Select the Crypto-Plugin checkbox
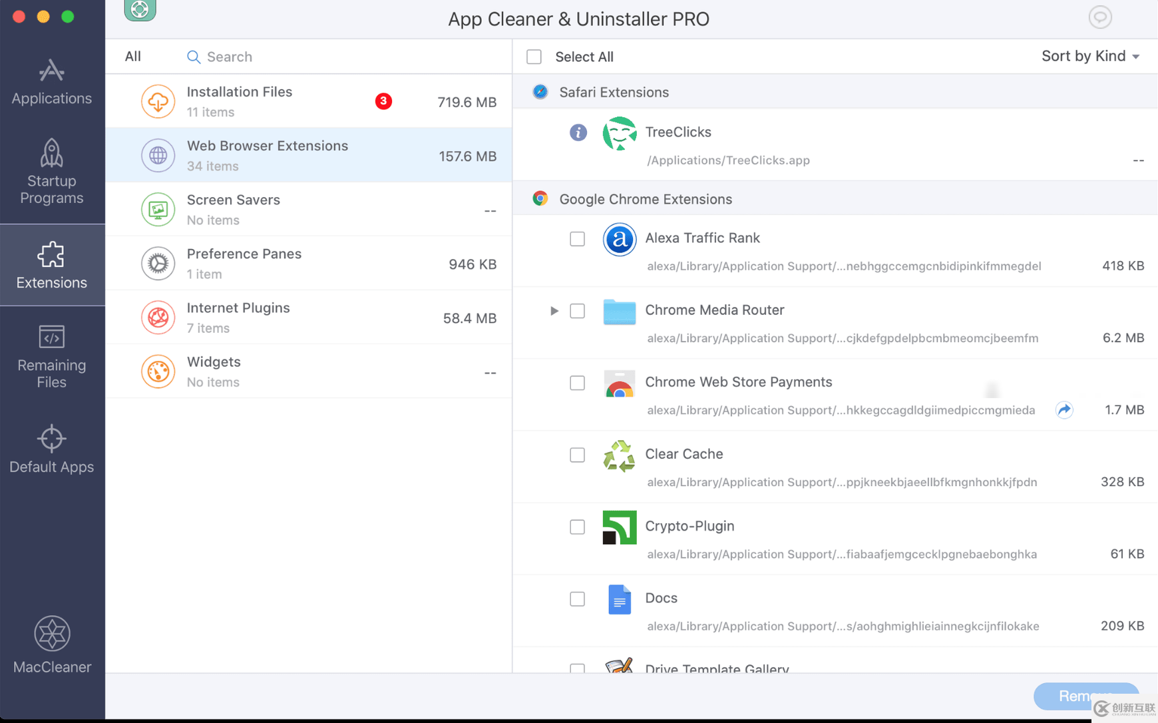This screenshot has width=1158, height=723. click(x=577, y=527)
